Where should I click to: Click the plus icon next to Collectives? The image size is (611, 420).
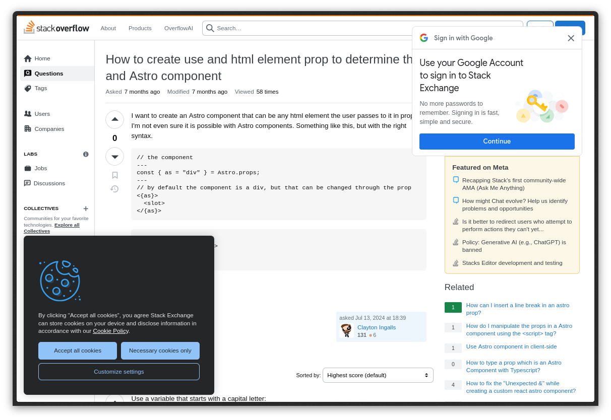click(x=86, y=208)
